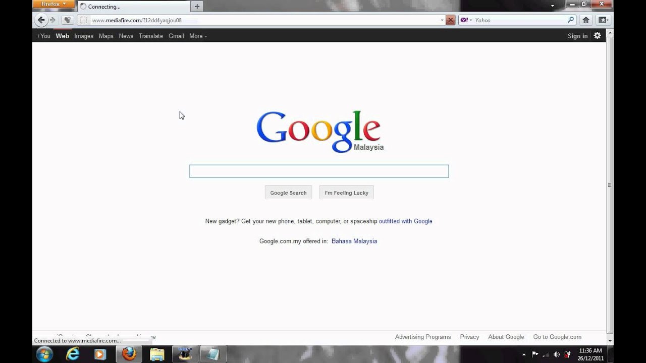Expand the URL bar history dropdown
Image resolution: width=646 pixels, height=363 pixels.
click(442, 20)
